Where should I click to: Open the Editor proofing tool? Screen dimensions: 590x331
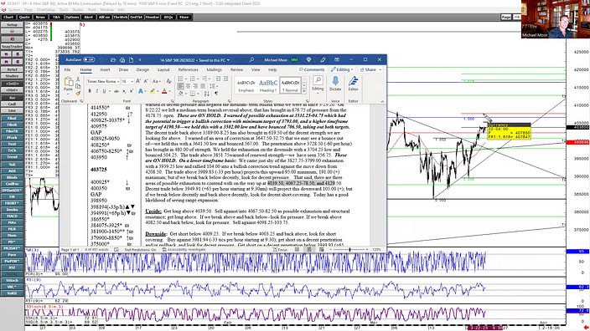pos(353,84)
